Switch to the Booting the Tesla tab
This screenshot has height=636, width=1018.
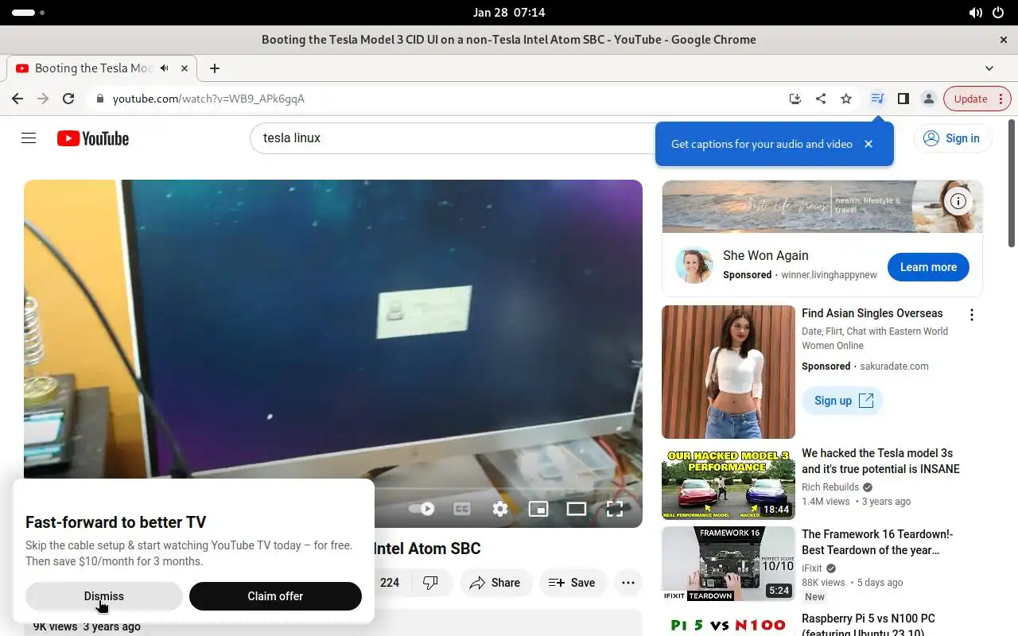pos(92,68)
